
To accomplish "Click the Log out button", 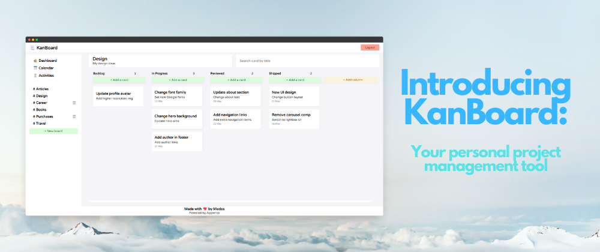I will pos(370,47).
